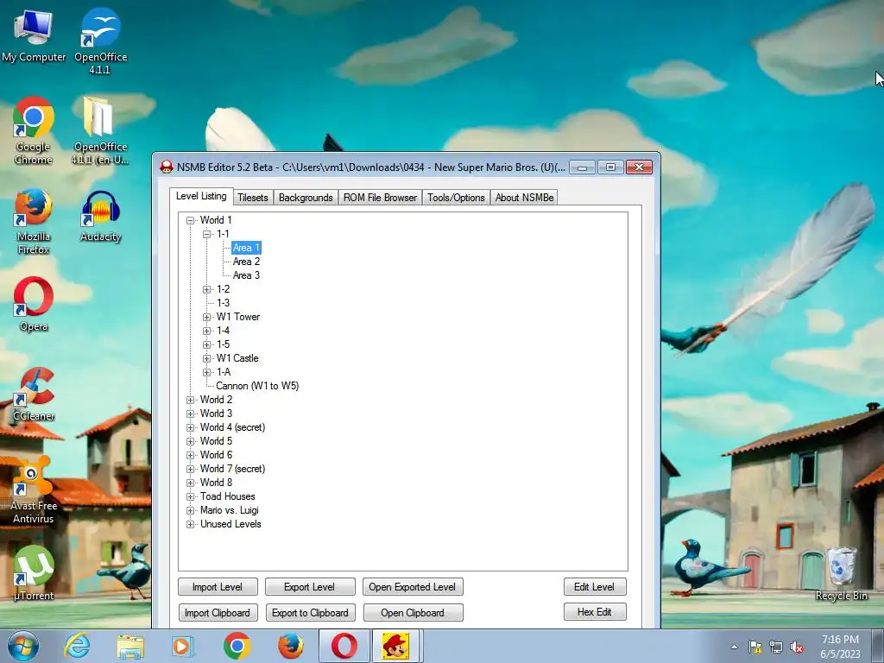The height and width of the screenshot is (663, 884).
Task: Open Avast Free Antivirus desktop shortcut
Action: tap(34, 490)
